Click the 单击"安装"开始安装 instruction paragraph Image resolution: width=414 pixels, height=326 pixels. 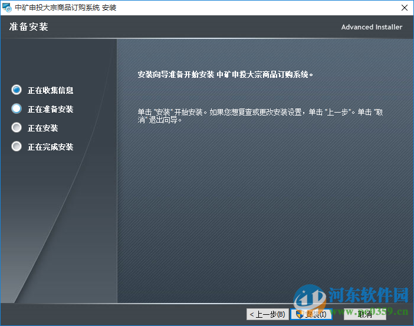[260, 116]
